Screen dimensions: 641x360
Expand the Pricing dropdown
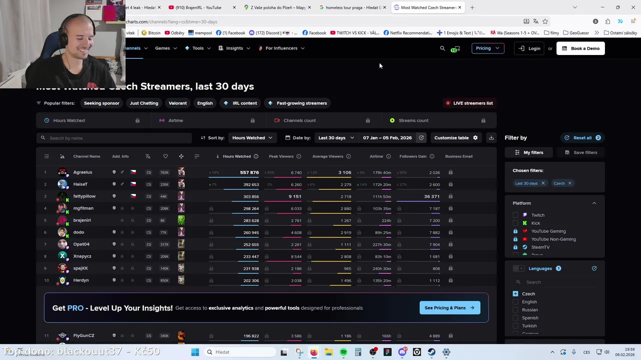(488, 48)
